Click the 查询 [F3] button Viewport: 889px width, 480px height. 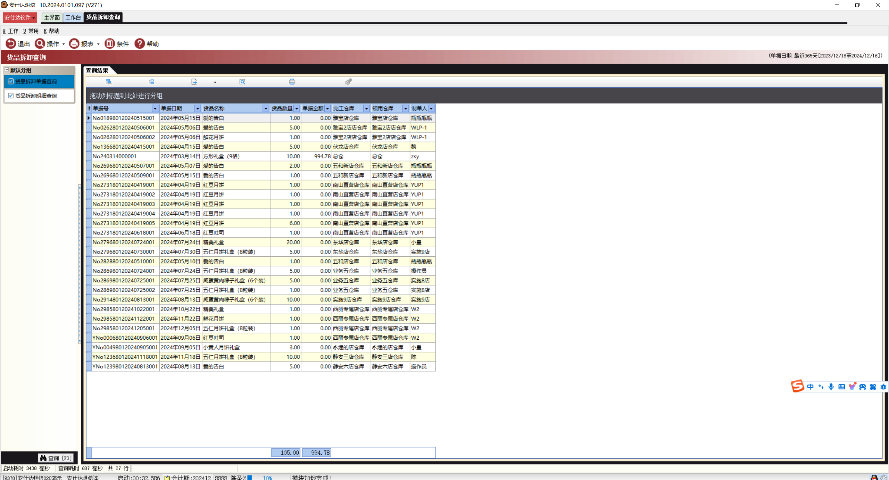click(x=56, y=458)
